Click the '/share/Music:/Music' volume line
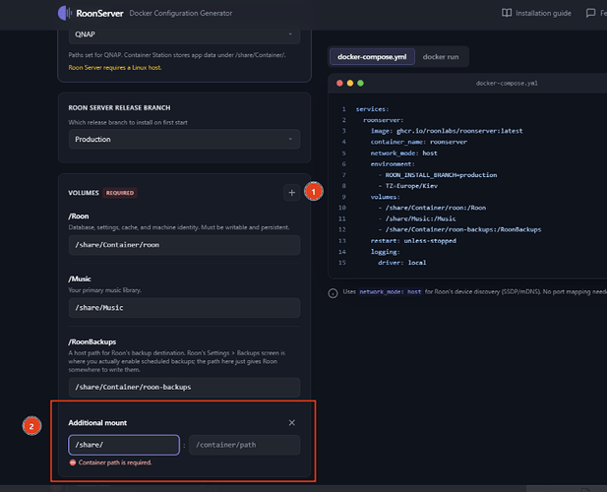 click(x=417, y=218)
